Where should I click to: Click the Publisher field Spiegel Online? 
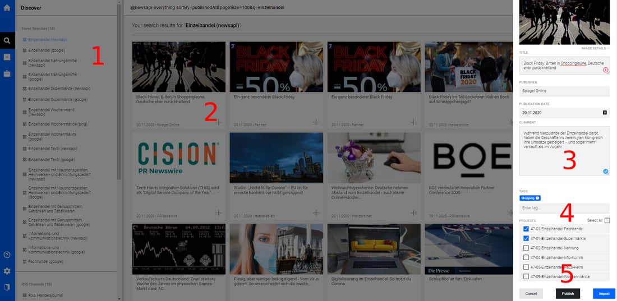(x=564, y=91)
